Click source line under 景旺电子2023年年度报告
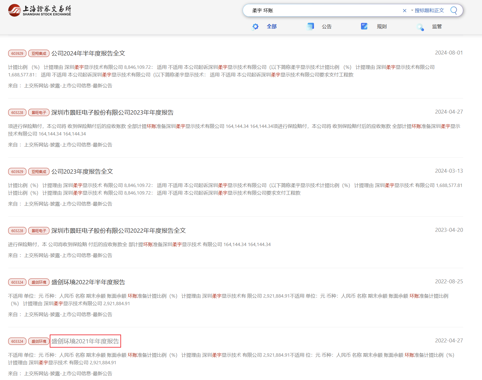Viewport: 482px width, 380px height. [x=60, y=145]
